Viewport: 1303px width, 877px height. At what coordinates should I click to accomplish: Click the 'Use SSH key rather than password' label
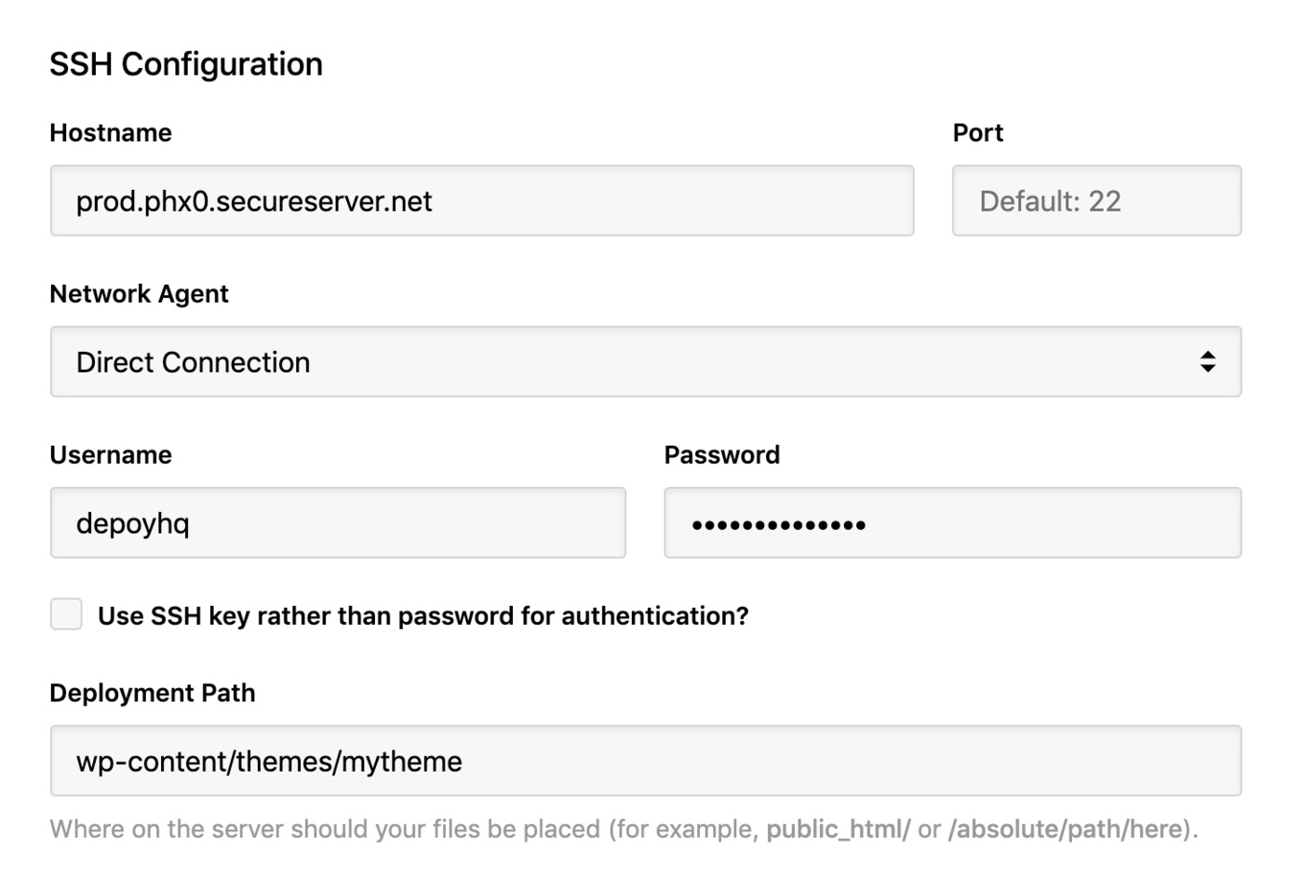[x=423, y=616]
